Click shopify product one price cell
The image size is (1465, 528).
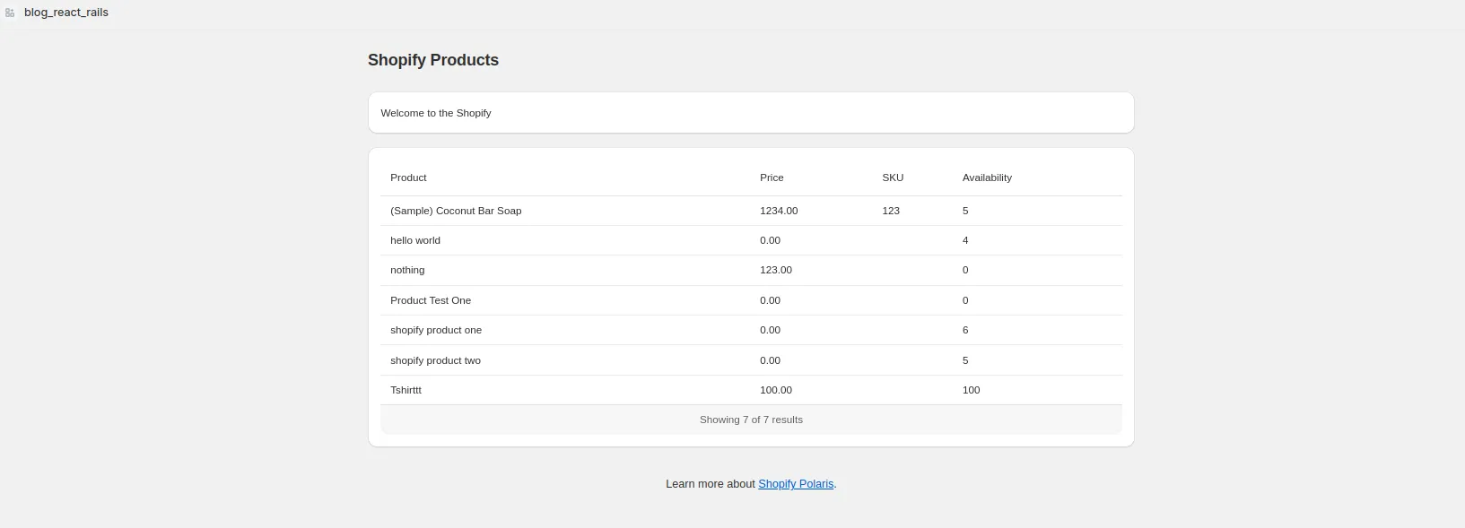(770, 330)
